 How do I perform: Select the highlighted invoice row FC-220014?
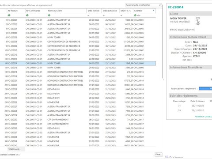[78, 63]
